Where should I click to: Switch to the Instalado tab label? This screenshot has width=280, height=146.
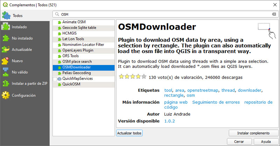pyautogui.click(x=19, y=27)
